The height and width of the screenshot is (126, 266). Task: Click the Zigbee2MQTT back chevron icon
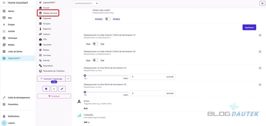point(40,2)
